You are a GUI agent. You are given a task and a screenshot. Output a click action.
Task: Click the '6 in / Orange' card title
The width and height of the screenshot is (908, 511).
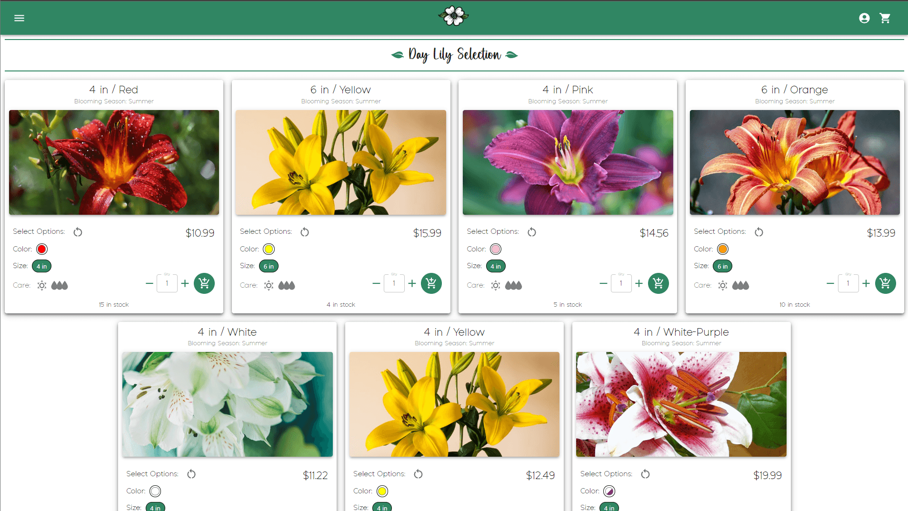tap(795, 90)
